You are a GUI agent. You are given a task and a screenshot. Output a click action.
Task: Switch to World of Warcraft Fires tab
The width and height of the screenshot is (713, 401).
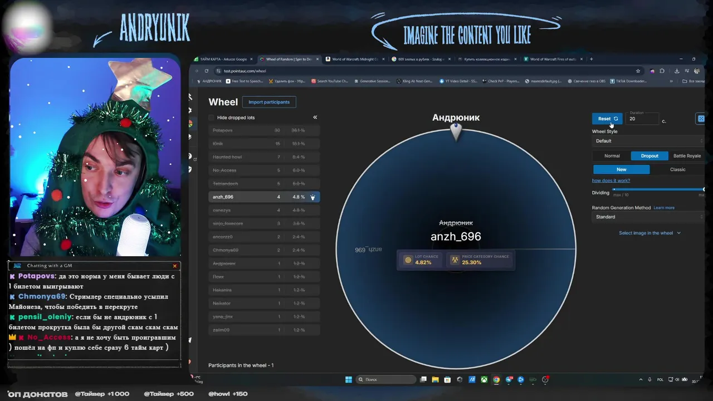tap(552, 59)
